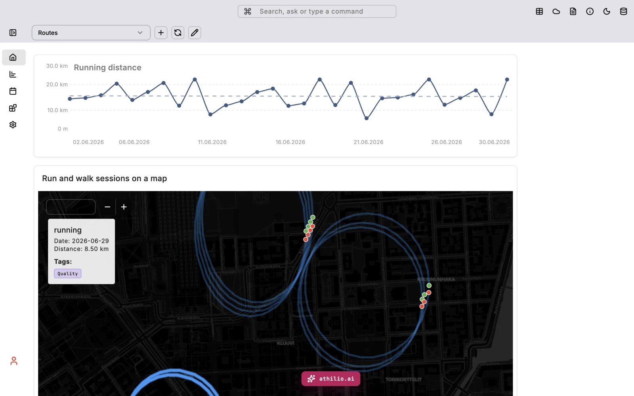Click the 06.06.2026 axis label
This screenshot has width=634, height=396.
(x=134, y=142)
